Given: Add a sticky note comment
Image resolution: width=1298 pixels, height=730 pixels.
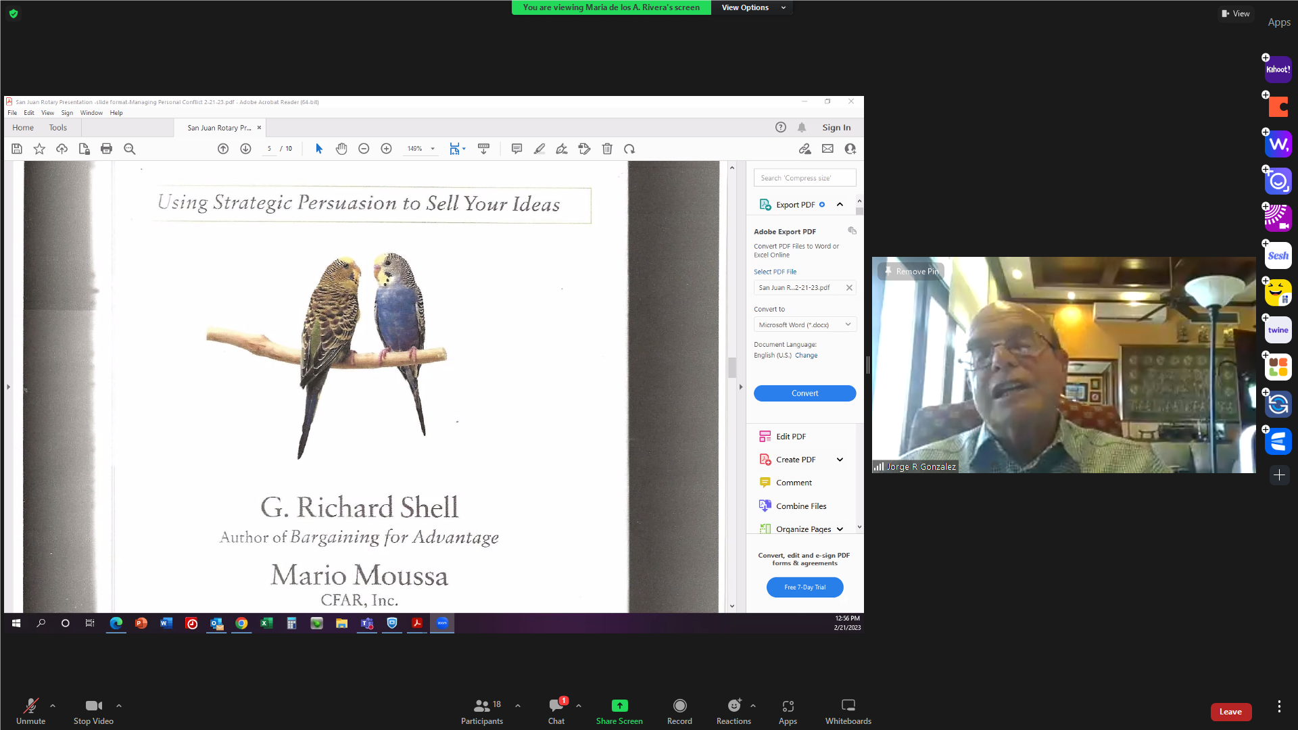Looking at the screenshot, I should pyautogui.click(x=516, y=149).
